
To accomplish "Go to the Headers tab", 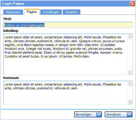I will 72,12.
